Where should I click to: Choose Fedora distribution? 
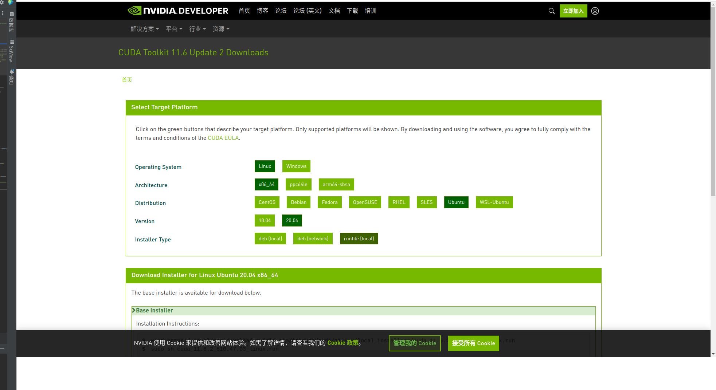coord(330,202)
